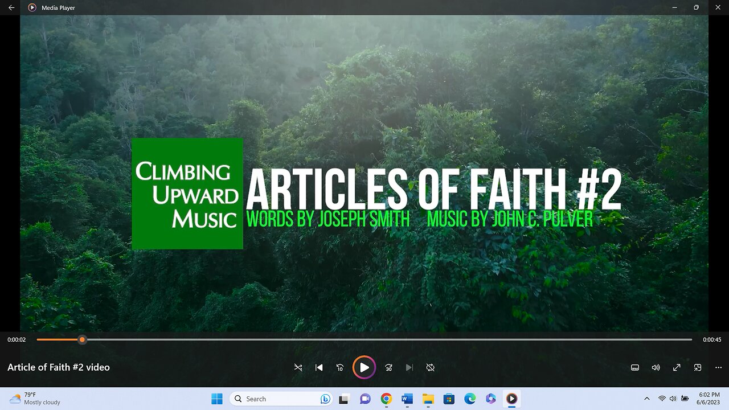Skip forward 30 seconds
The height and width of the screenshot is (410, 729).
coord(388,368)
